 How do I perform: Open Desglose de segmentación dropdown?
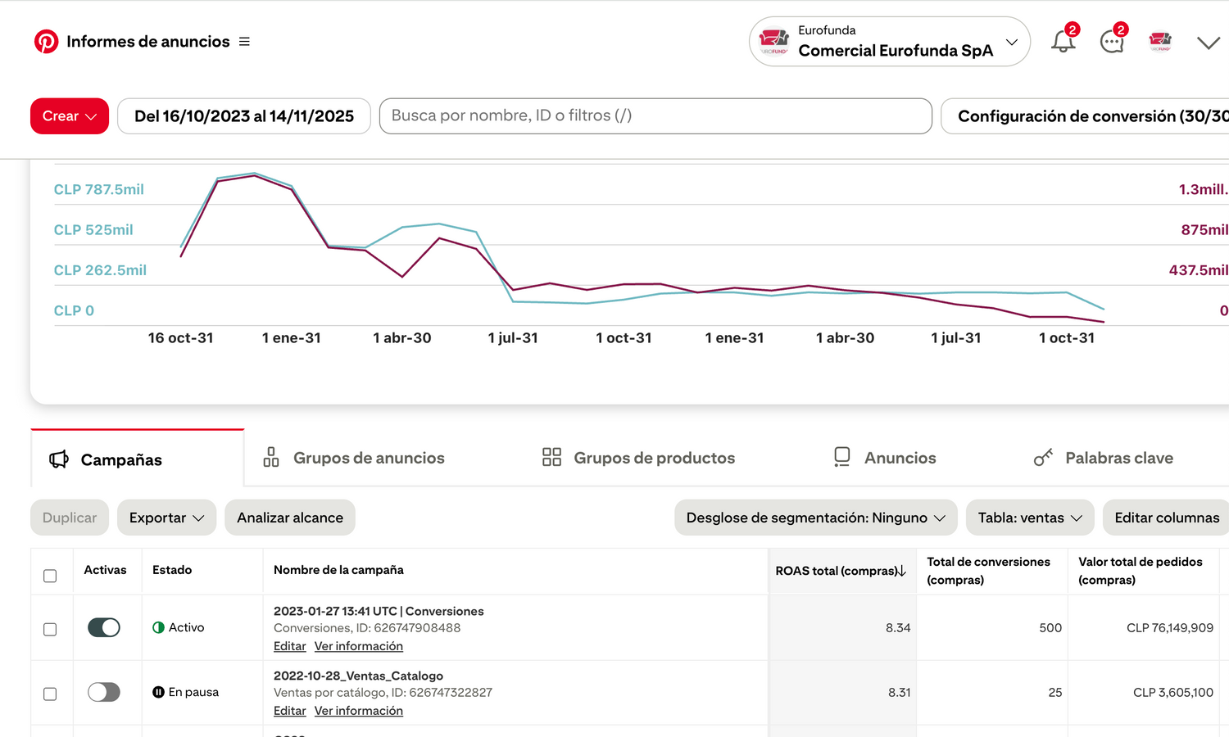[x=815, y=518]
